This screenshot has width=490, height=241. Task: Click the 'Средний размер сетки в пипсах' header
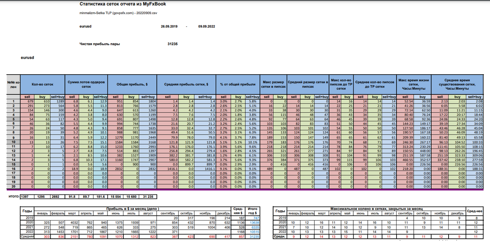coord(308,84)
